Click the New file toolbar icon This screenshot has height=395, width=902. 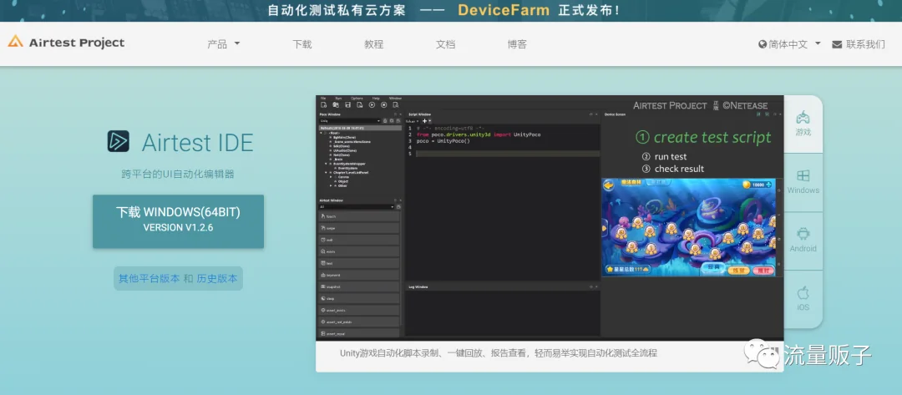pyautogui.click(x=324, y=105)
